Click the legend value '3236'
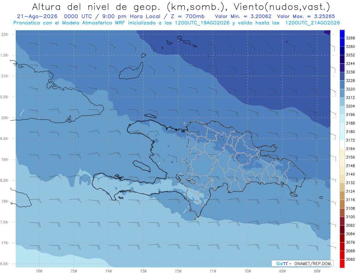 350,72
